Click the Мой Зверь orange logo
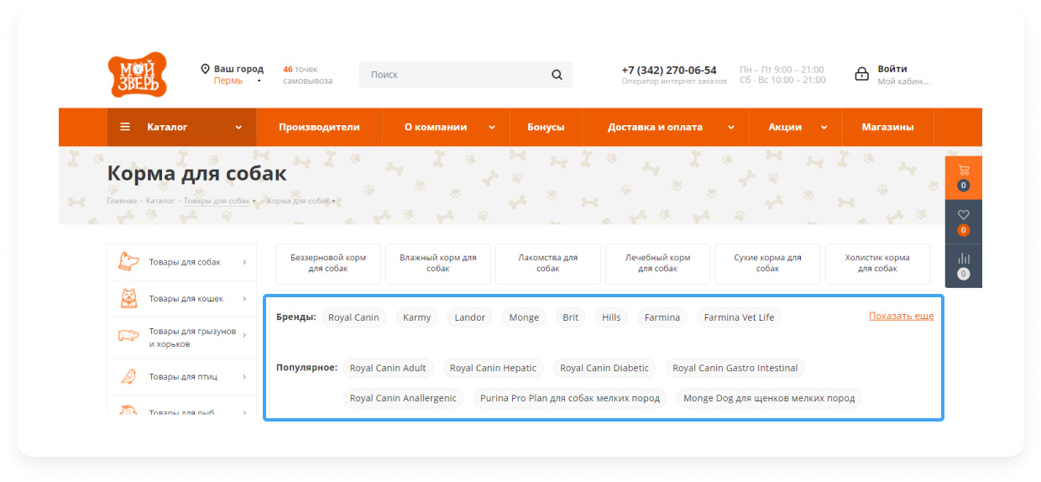The image size is (1041, 482). point(138,75)
